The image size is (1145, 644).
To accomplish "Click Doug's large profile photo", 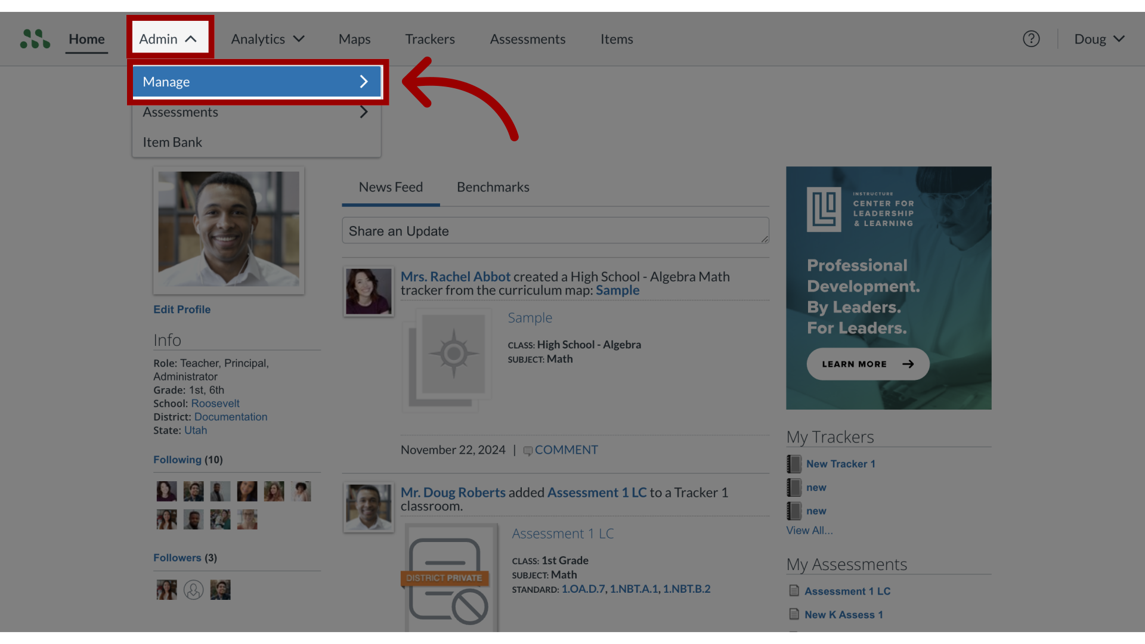I will click(x=229, y=230).
